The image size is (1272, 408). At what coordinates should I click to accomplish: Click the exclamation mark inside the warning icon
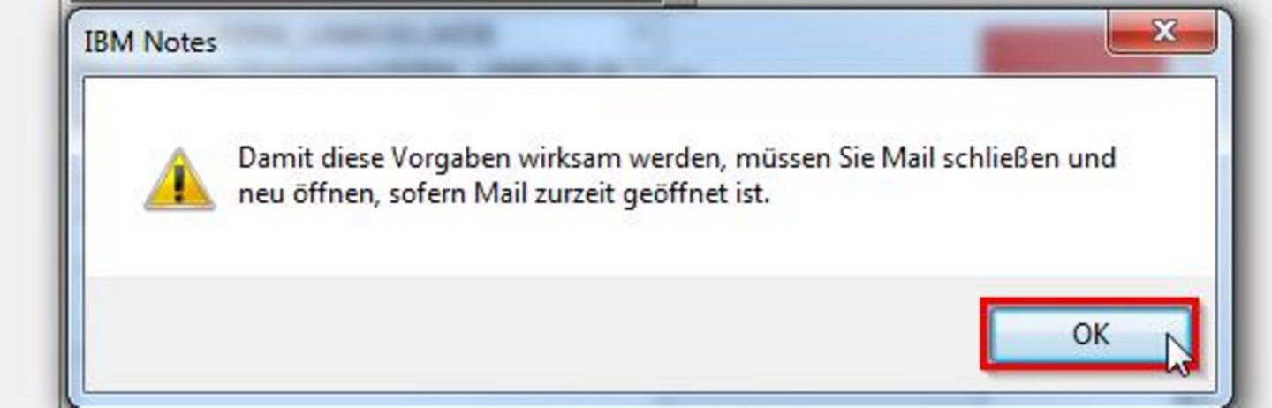click(179, 183)
